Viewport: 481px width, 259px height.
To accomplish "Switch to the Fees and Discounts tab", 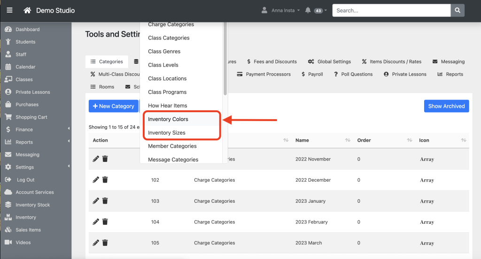I will [272, 61].
